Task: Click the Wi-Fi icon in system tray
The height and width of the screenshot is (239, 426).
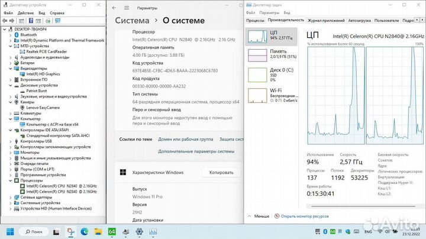Action: click(380, 231)
